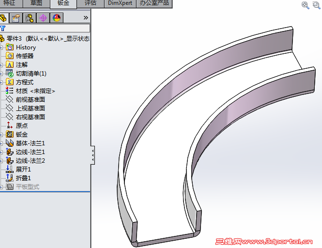Viewport: 322px width, 248px height.
Task: Select the History text label
Action: tap(26, 47)
